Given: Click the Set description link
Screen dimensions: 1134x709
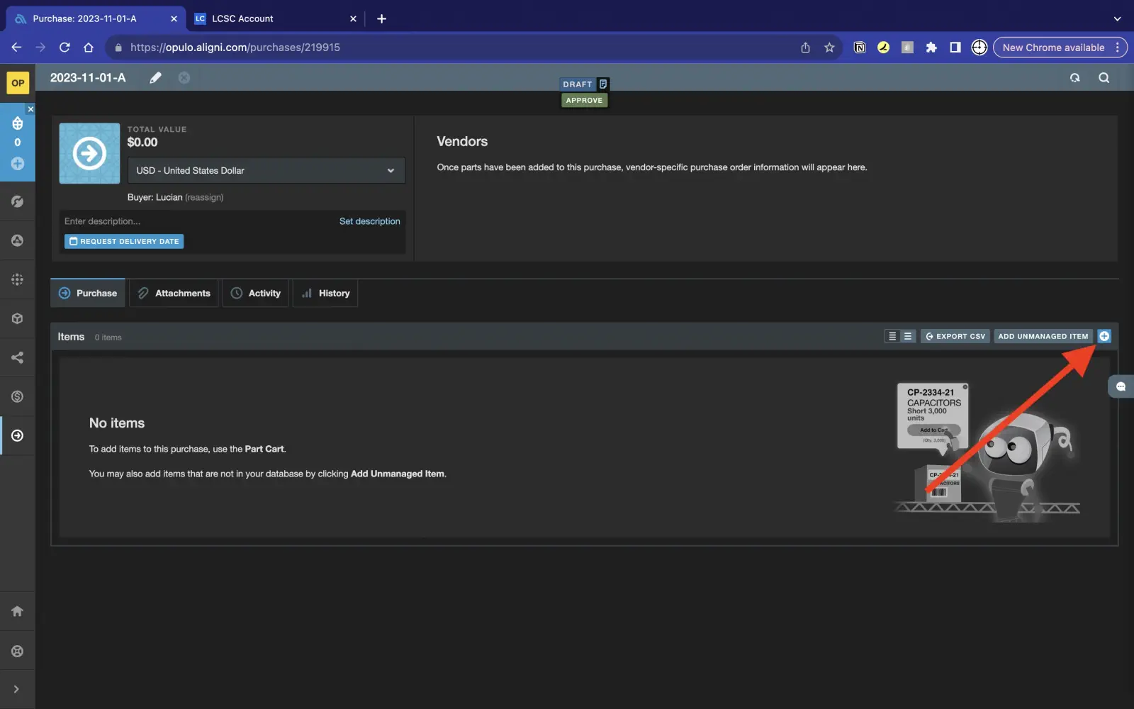Looking at the screenshot, I should coord(369,221).
